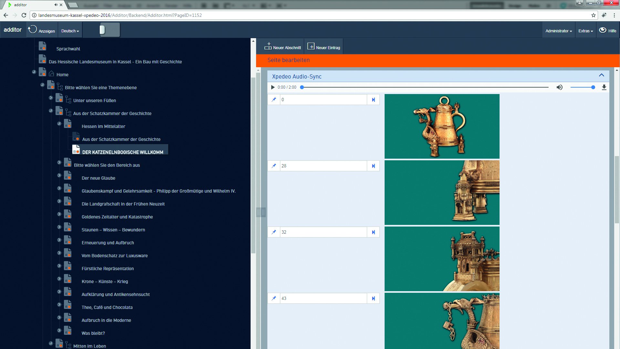Toggle the switch in the top toolbar
Image resolution: width=620 pixels, height=349 pixels.
[x=110, y=30]
